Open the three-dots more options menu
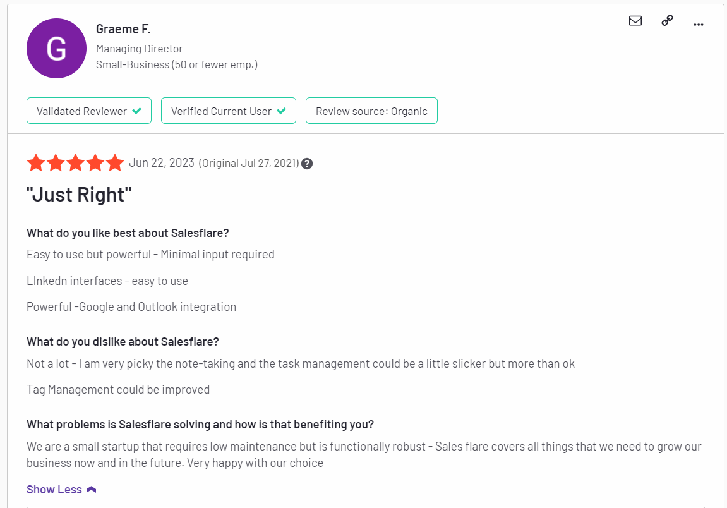727x508 pixels. point(698,24)
